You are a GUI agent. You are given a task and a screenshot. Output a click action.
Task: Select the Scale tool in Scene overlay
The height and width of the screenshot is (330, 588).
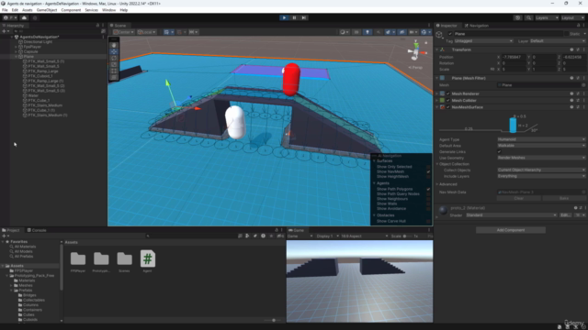coord(114,64)
